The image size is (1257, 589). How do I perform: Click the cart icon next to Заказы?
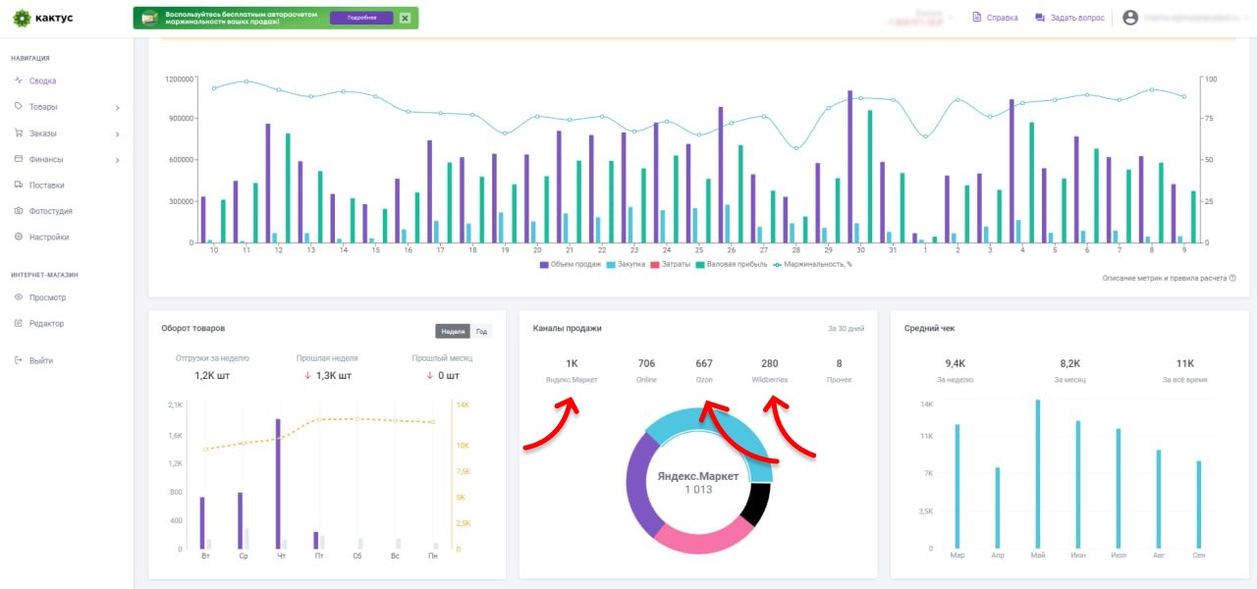19,134
